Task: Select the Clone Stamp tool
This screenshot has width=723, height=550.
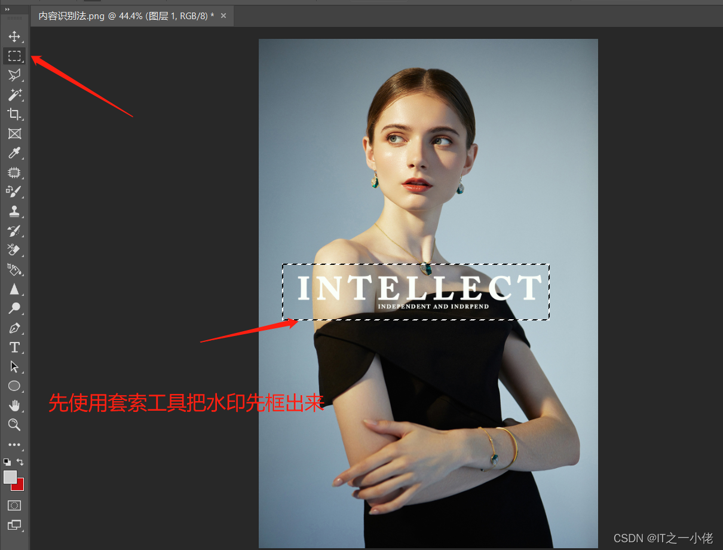Action: 14,211
